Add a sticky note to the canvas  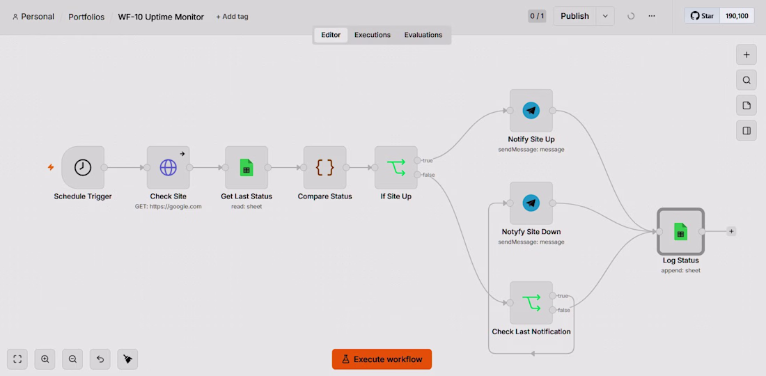(747, 105)
